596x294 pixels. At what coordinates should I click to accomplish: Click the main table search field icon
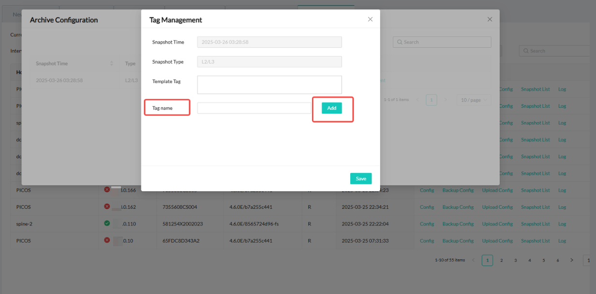[526, 51]
